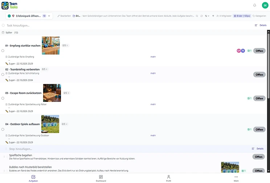
Task: Change Offen status of Empfang task
Action: [259, 51]
